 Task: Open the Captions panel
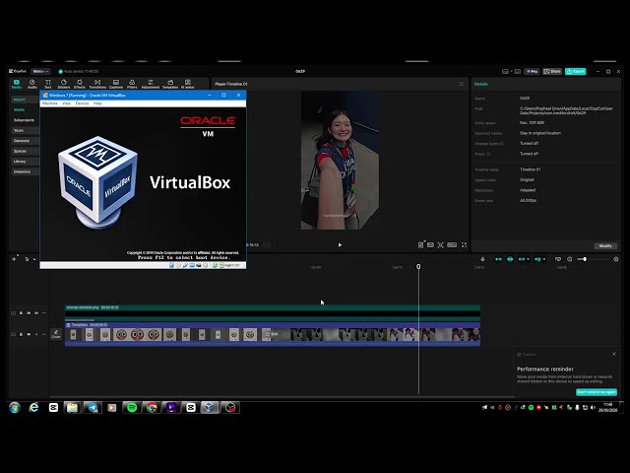tap(116, 84)
